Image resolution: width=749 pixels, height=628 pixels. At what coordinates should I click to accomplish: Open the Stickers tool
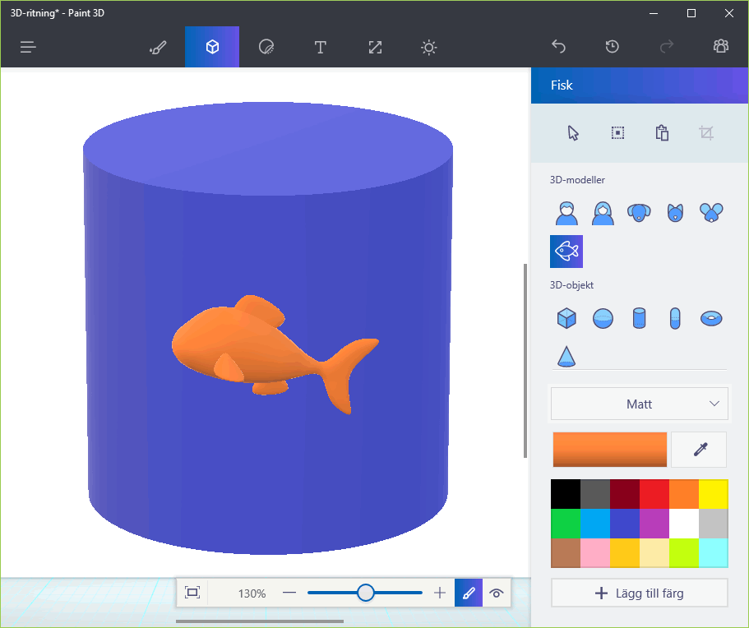[266, 47]
